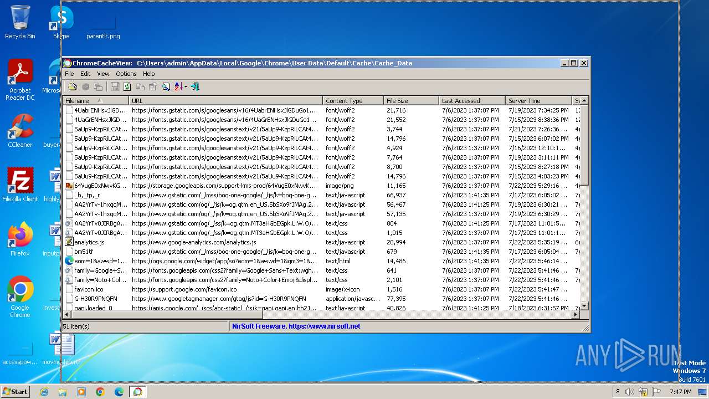This screenshot has height=399, width=709.
Task: Click the A-Z sort toolbar icon
Action: click(178, 86)
